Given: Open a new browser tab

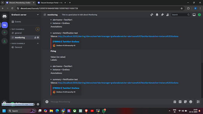Looking at the screenshot, I should [x=70, y=3].
